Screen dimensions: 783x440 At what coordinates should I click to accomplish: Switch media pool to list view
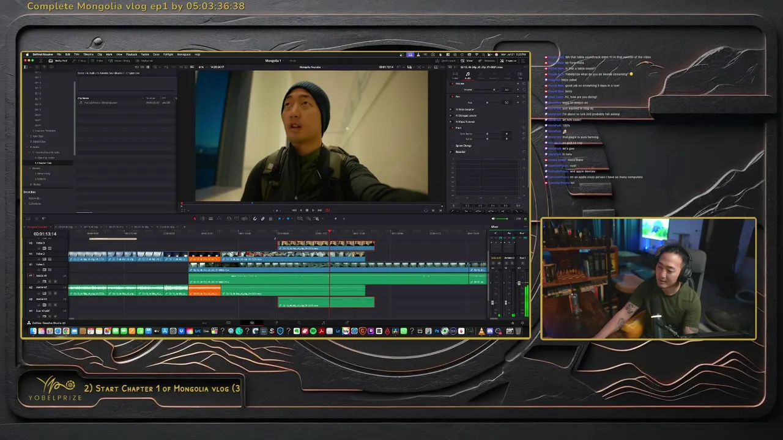[148, 67]
